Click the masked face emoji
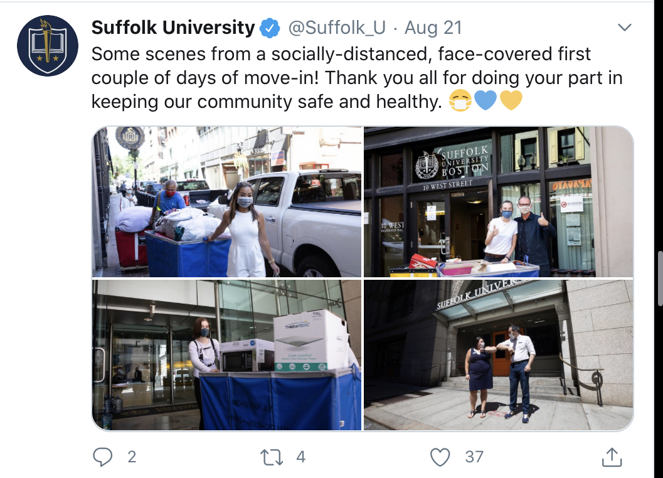Viewport: 663px width, 478px height. [x=460, y=101]
